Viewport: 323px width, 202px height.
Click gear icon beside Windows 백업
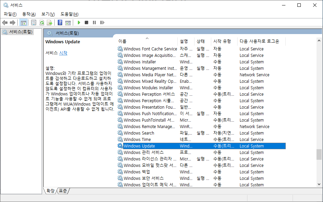(120, 172)
